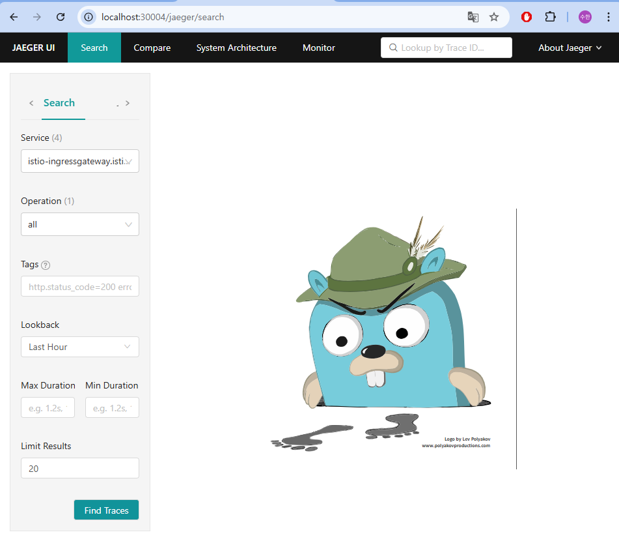Open the Lookback dropdown Last Hour

(x=80, y=347)
